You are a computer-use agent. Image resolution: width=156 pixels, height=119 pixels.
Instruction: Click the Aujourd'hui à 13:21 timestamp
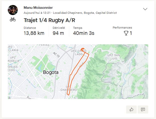point(37,13)
